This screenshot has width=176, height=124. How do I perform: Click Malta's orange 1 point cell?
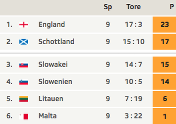tap(164, 116)
